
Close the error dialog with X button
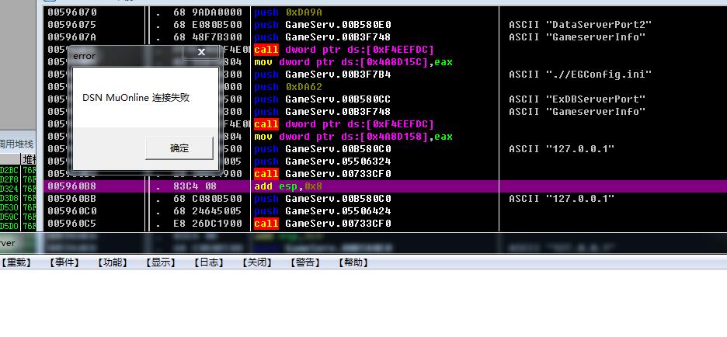201,52
